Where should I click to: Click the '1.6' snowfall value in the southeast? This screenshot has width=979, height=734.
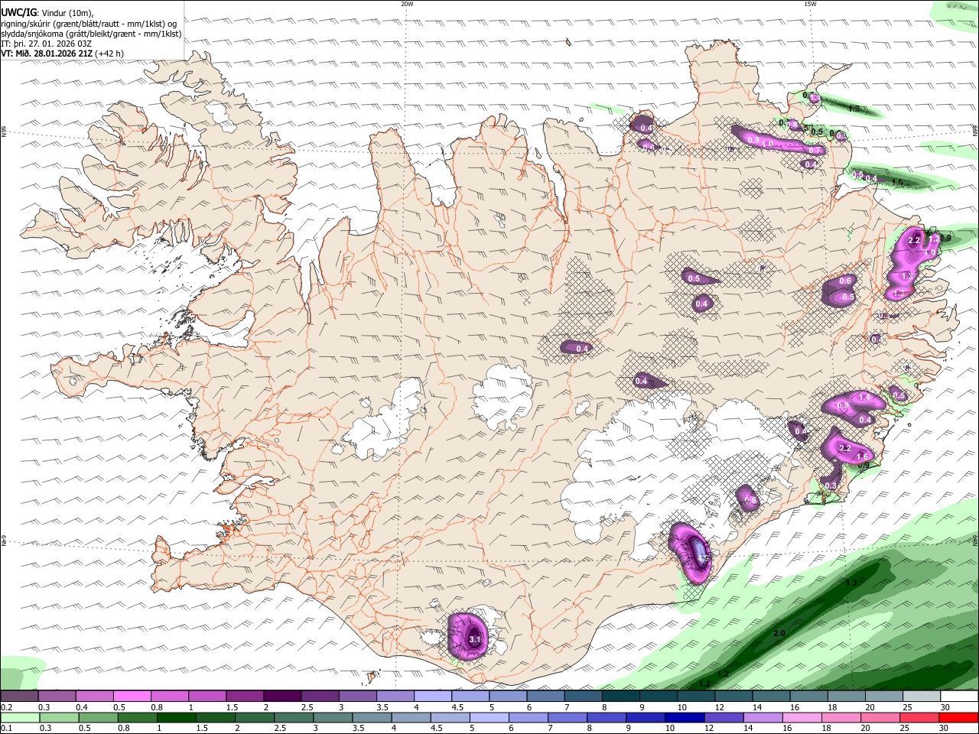862,456
